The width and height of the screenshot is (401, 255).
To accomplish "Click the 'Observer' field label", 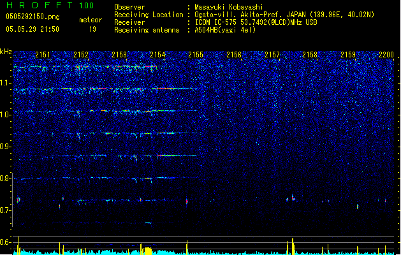I will click(129, 7).
